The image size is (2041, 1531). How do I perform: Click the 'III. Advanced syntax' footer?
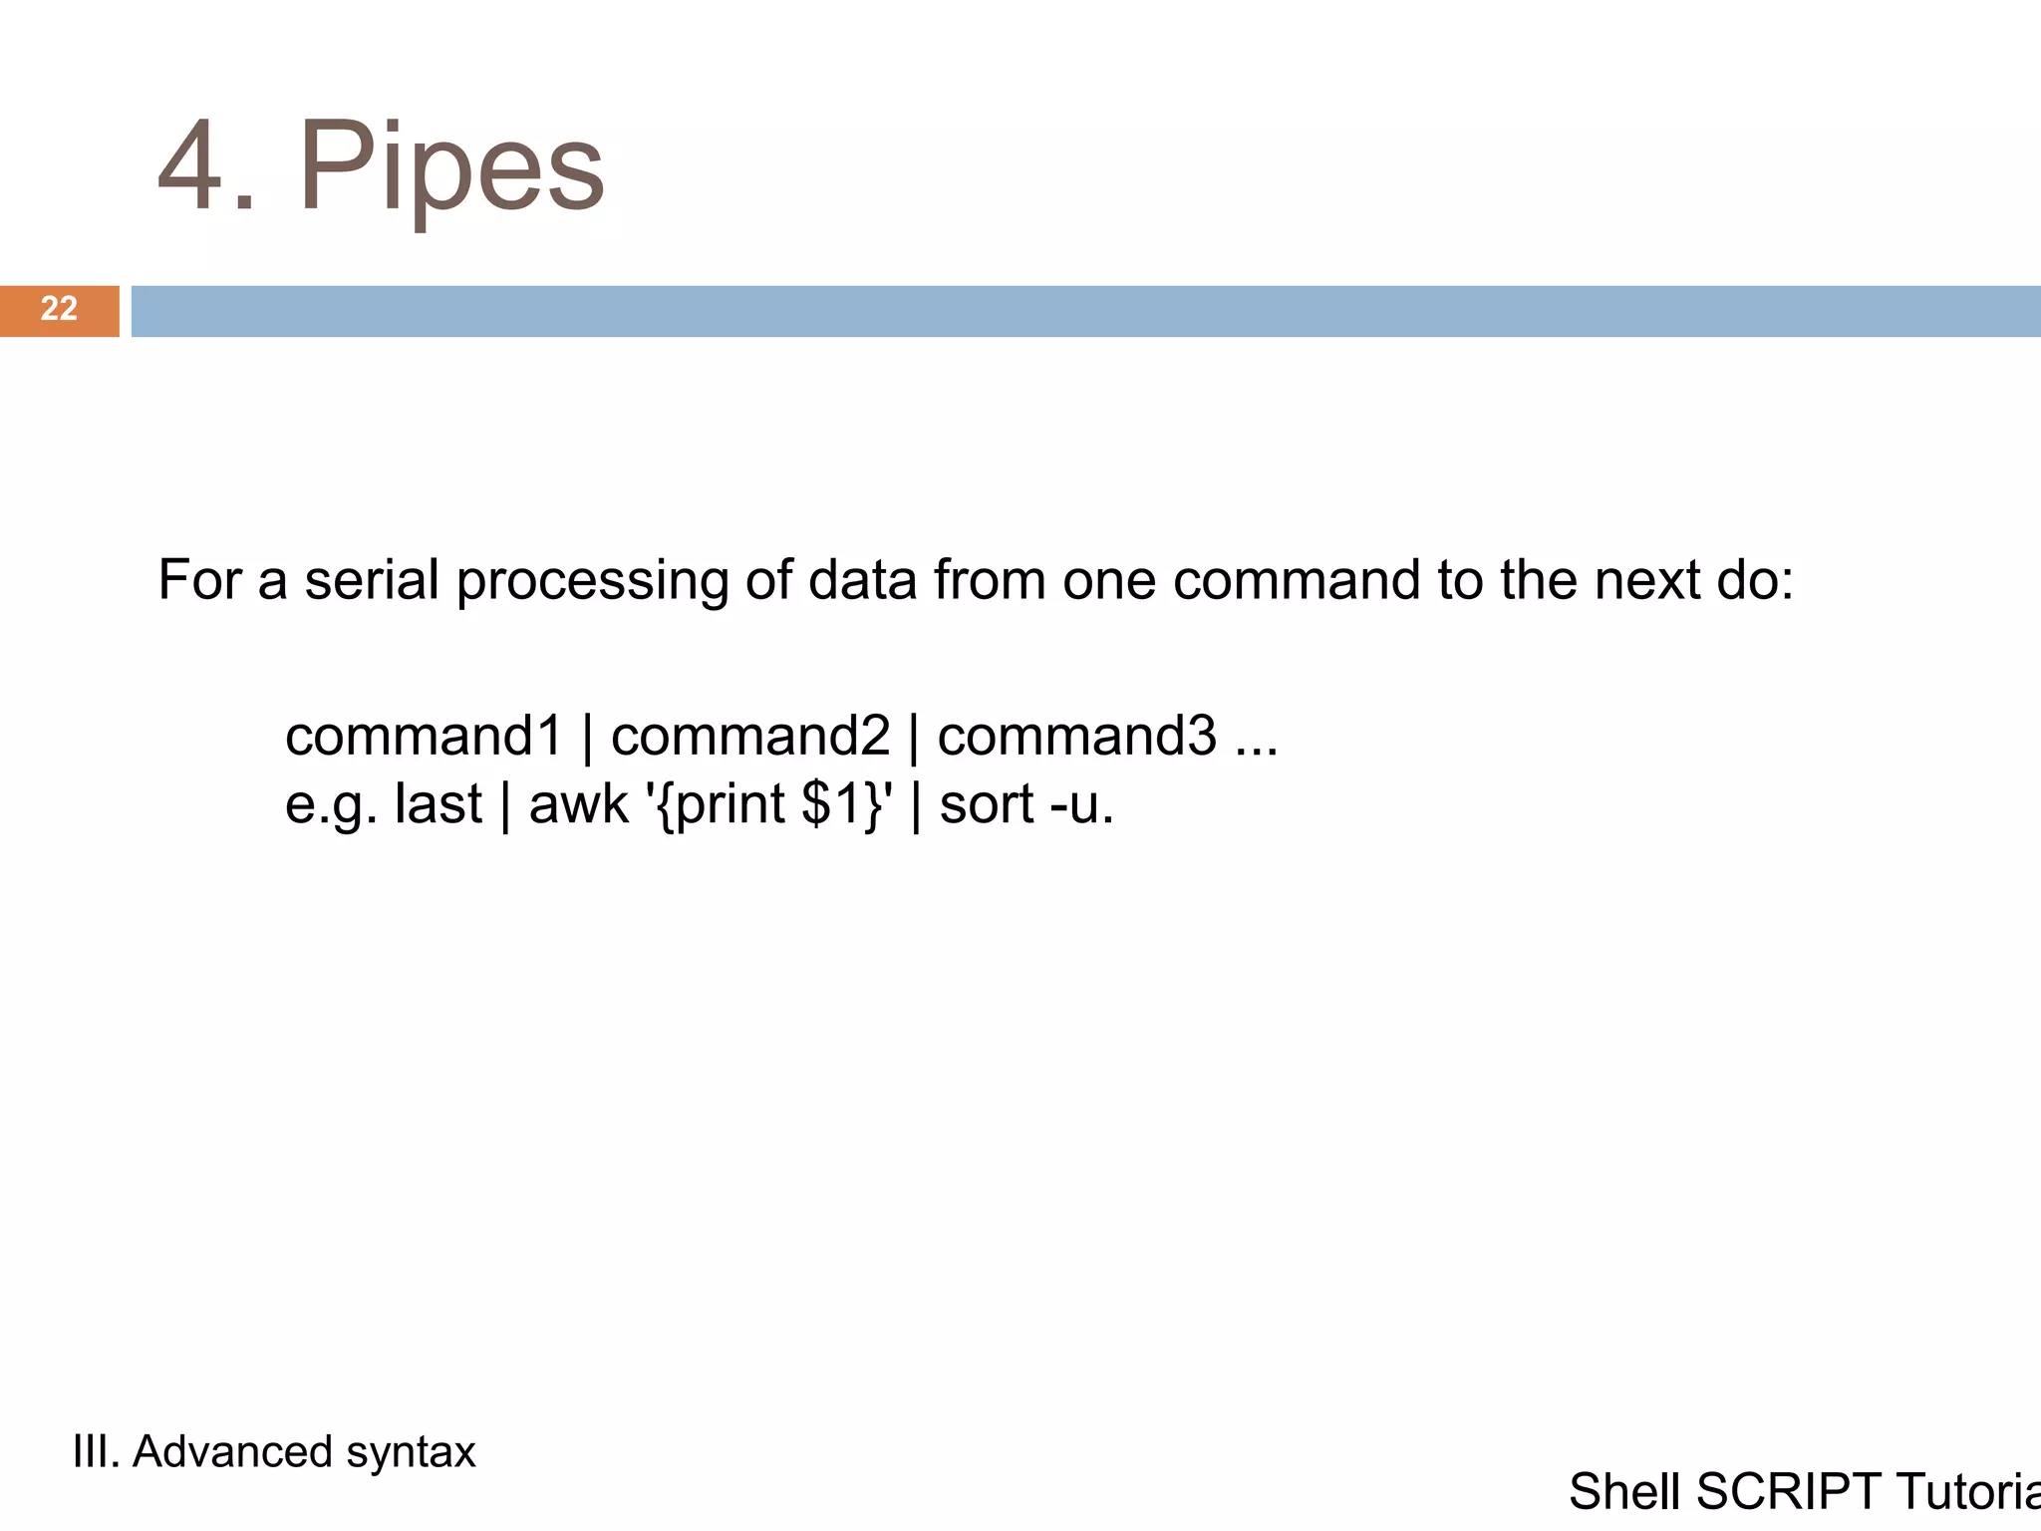click(x=274, y=1452)
